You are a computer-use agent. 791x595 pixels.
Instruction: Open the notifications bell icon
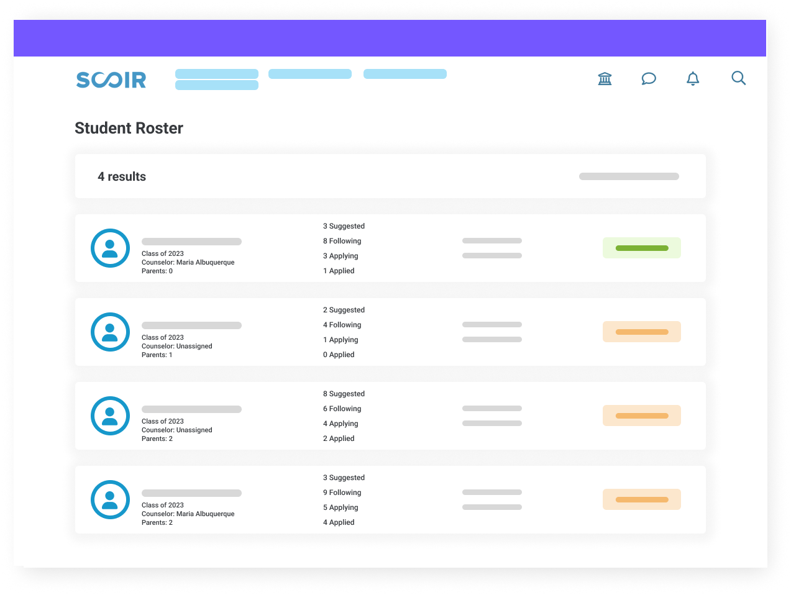pyautogui.click(x=693, y=78)
